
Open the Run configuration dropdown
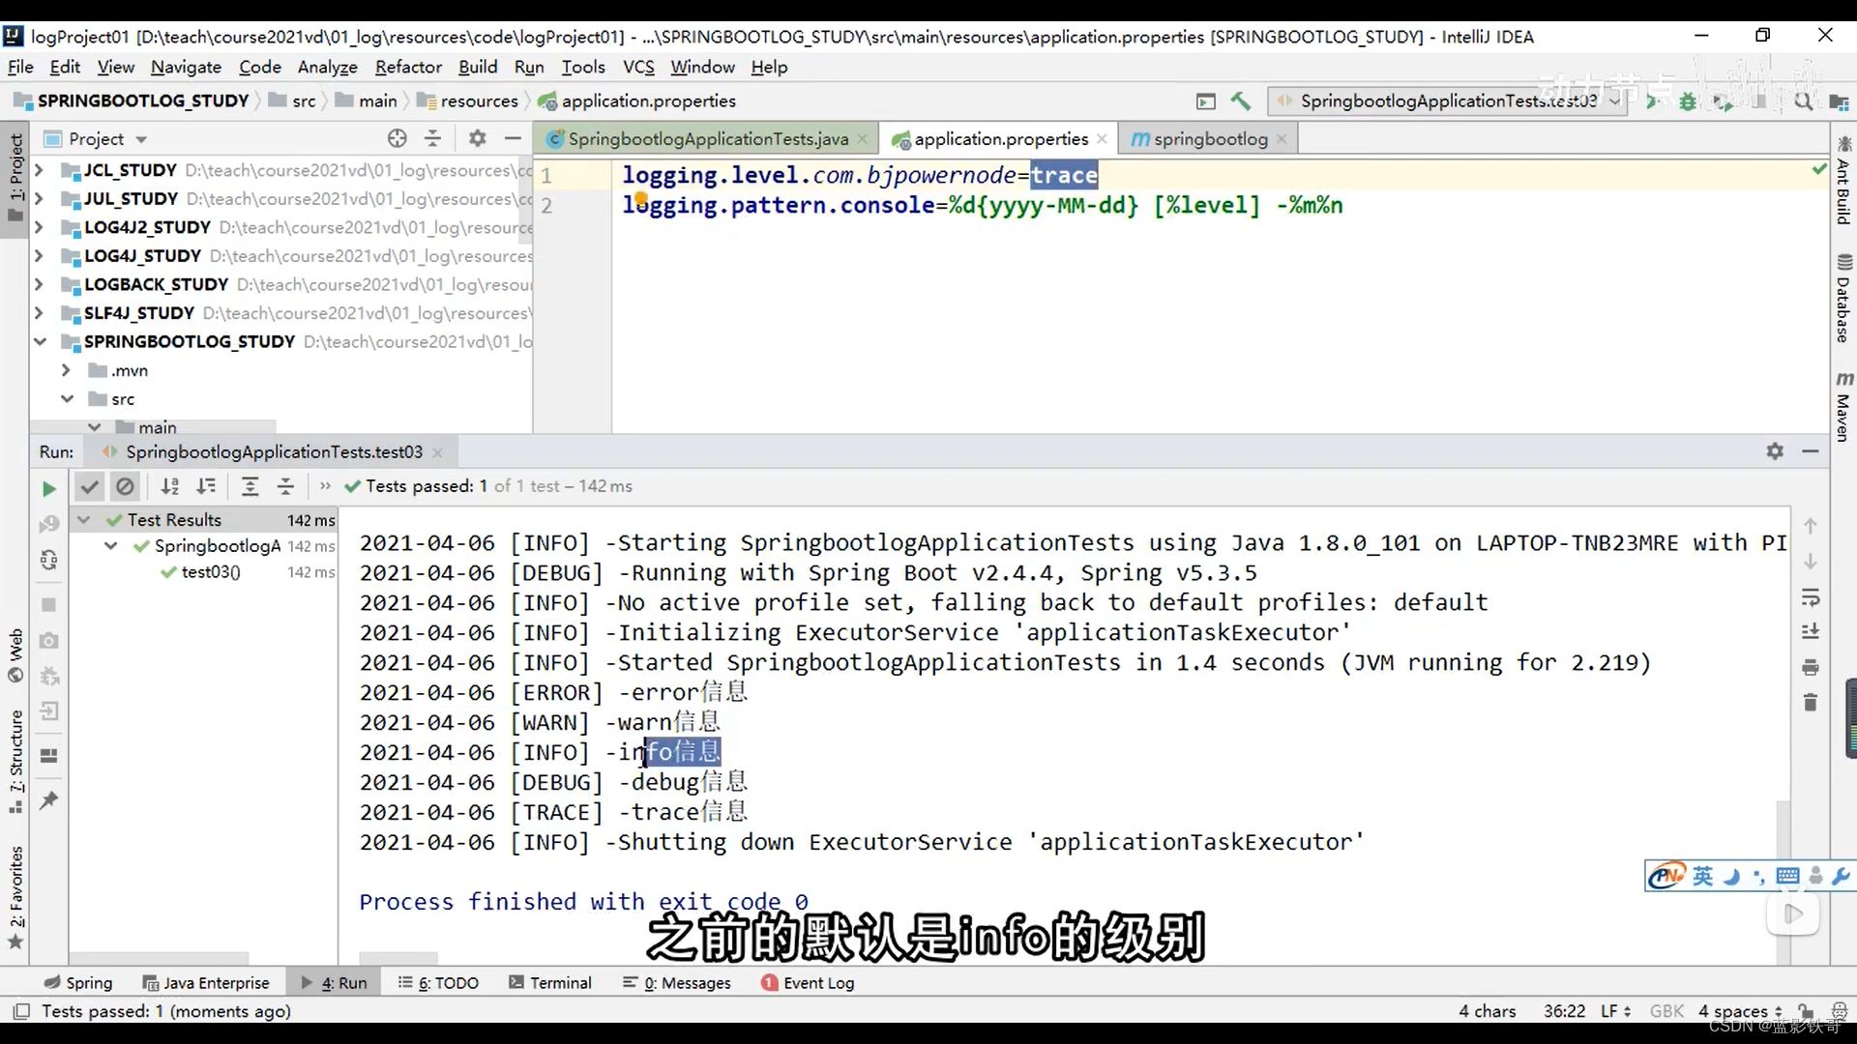(1448, 101)
